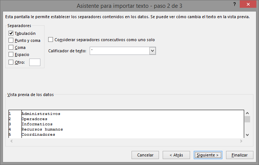259x165 pixels.
Task: Click the preview's vertical scrollbar thumb
Action: (247, 119)
